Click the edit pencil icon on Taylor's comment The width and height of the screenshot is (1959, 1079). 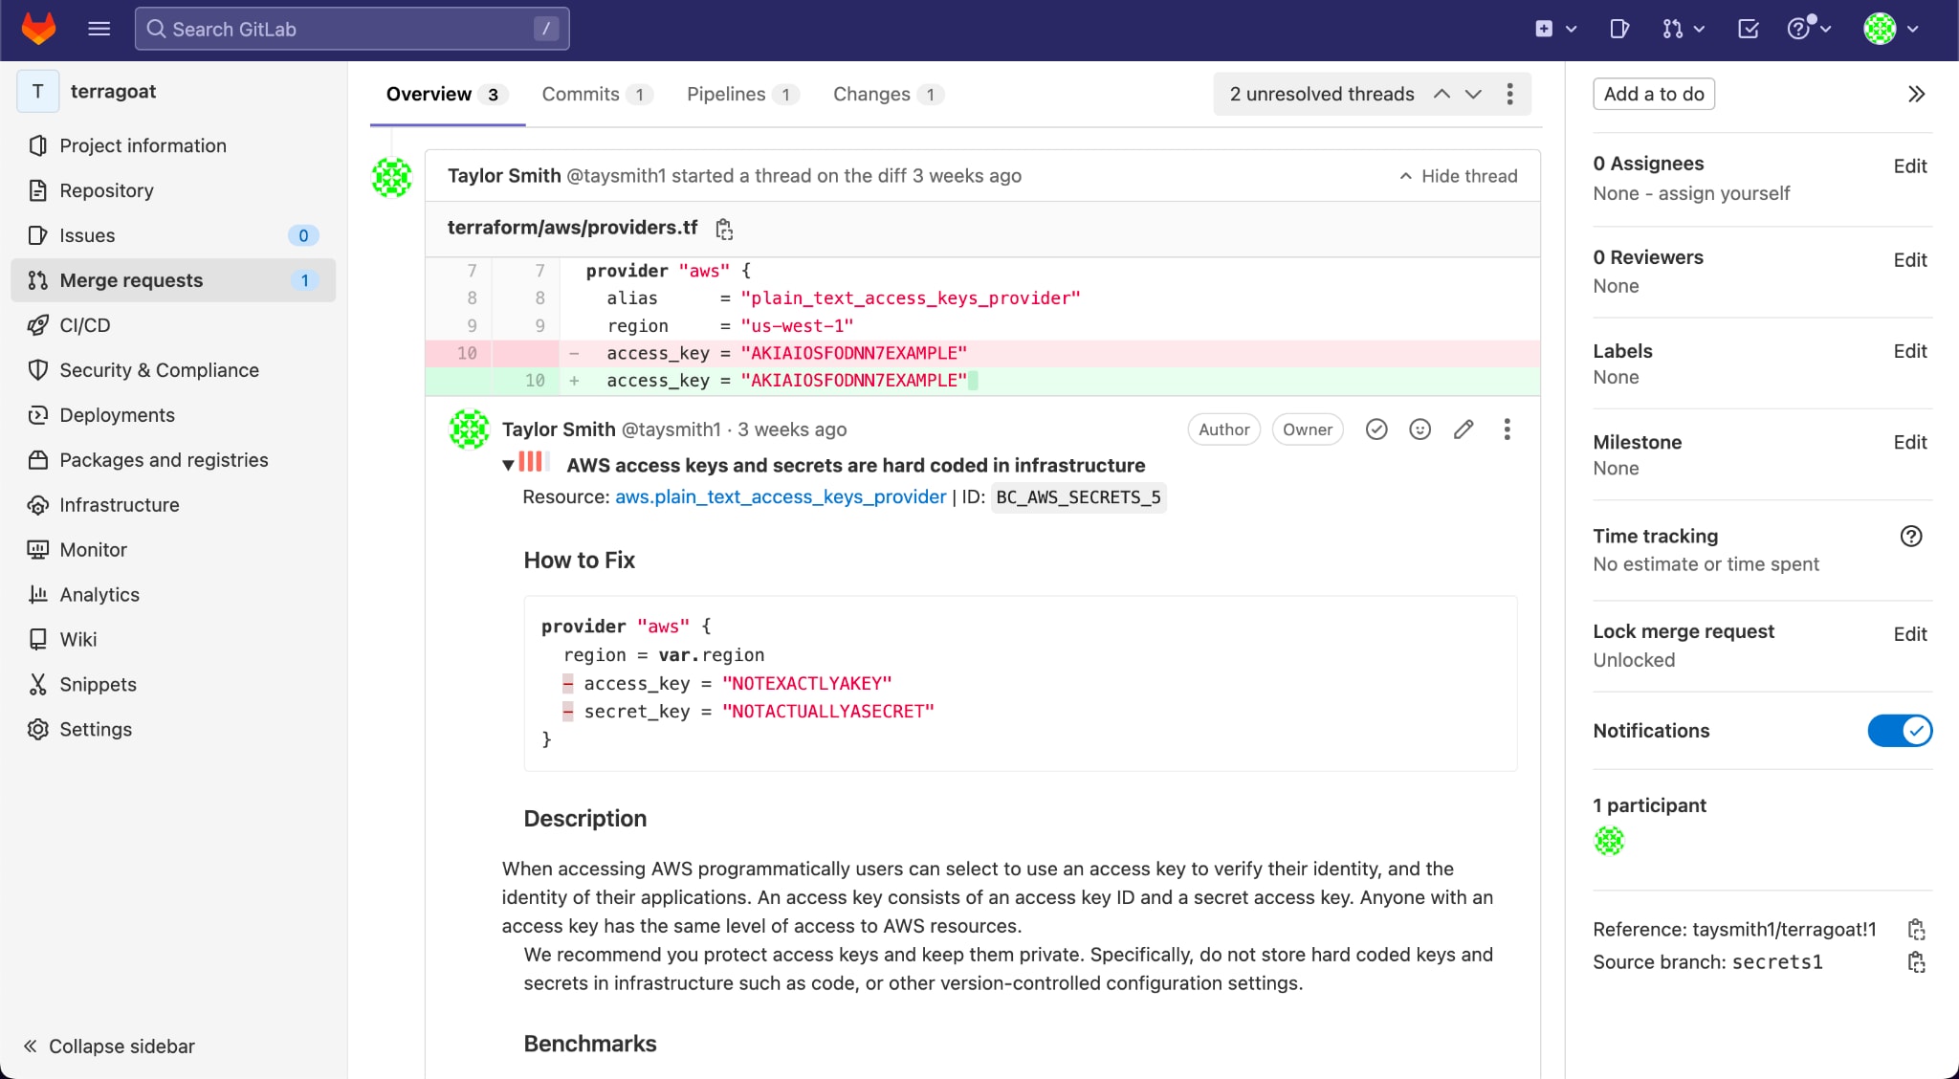[x=1463, y=429]
